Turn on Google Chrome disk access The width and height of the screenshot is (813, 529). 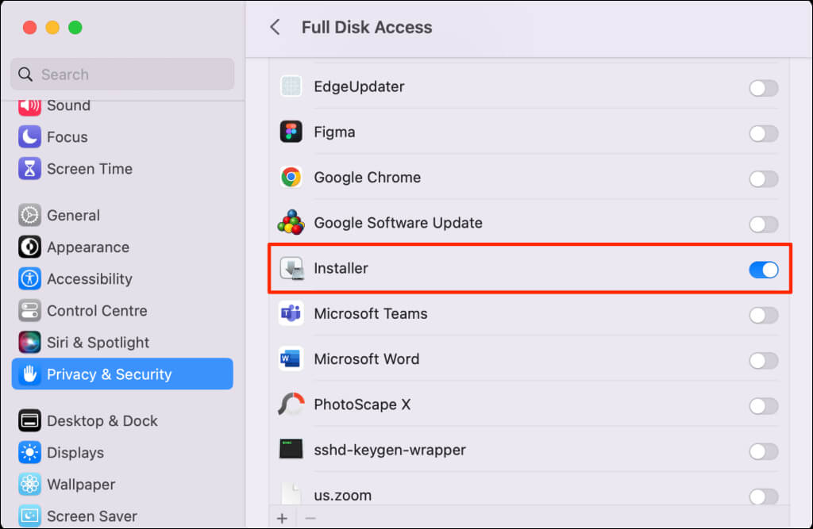[x=763, y=178]
